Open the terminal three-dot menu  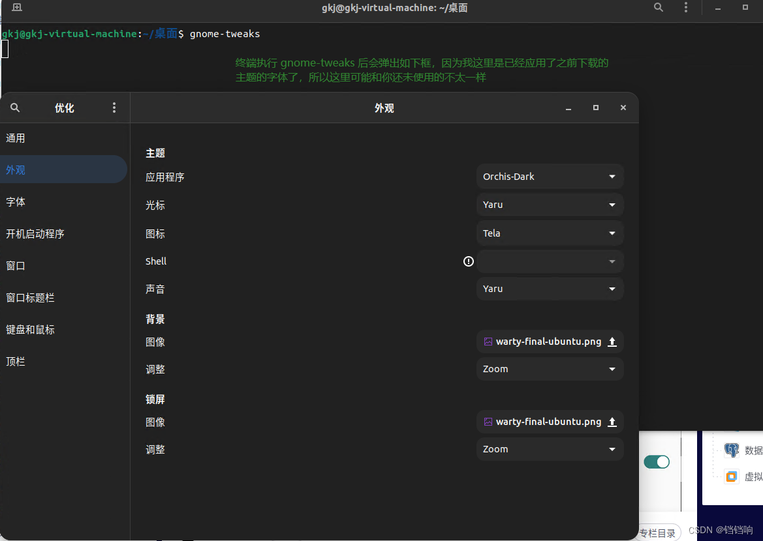point(686,7)
